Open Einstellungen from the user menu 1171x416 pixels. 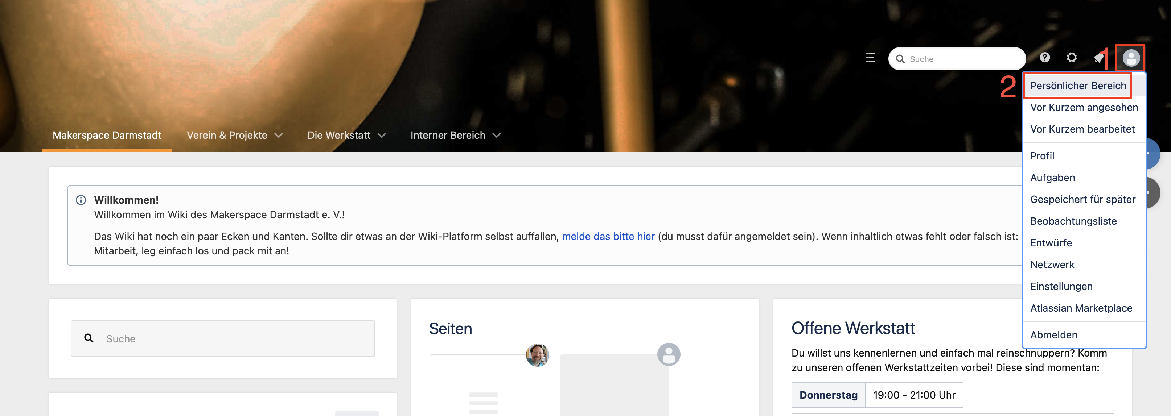pyautogui.click(x=1061, y=287)
